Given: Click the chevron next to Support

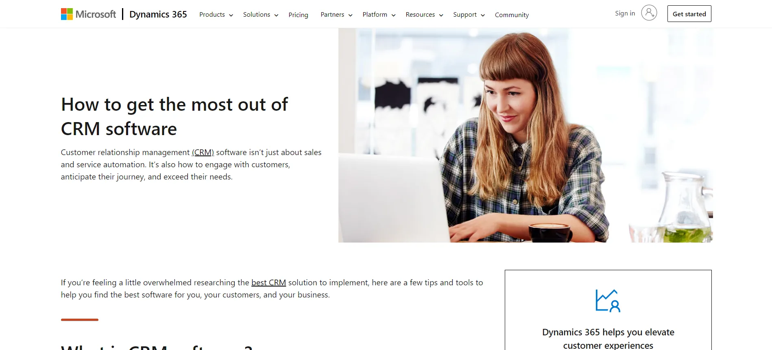Looking at the screenshot, I should [x=483, y=15].
